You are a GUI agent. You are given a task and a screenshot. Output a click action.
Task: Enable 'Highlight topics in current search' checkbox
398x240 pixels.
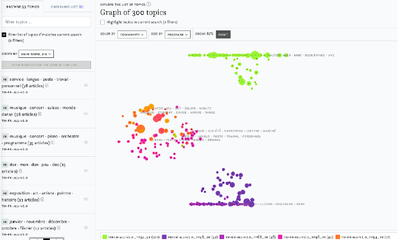click(103, 22)
